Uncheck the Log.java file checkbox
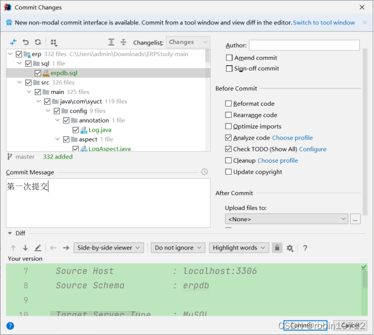The image size is (374, 335). click(x=75, y=130)
